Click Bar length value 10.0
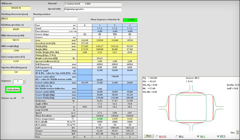240x140 pixels. coord(85,107)
